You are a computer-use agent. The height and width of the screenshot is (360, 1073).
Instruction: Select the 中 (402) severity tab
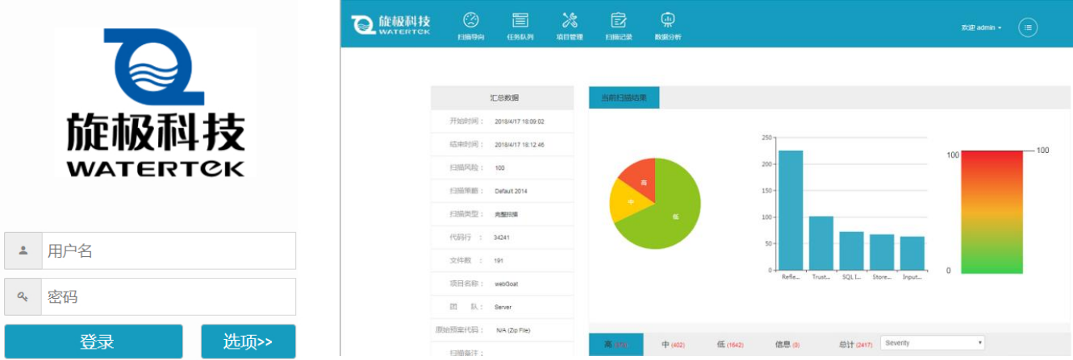point(673,345)
